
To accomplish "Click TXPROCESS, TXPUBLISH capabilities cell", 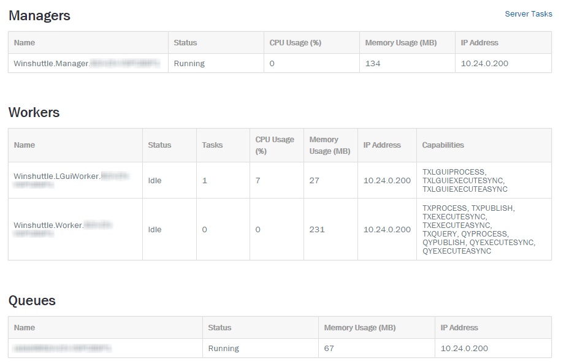I will (484, 229).
